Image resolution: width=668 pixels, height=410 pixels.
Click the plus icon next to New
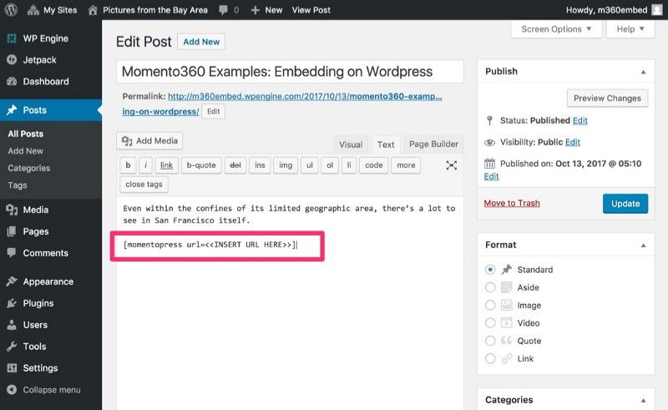255,10
